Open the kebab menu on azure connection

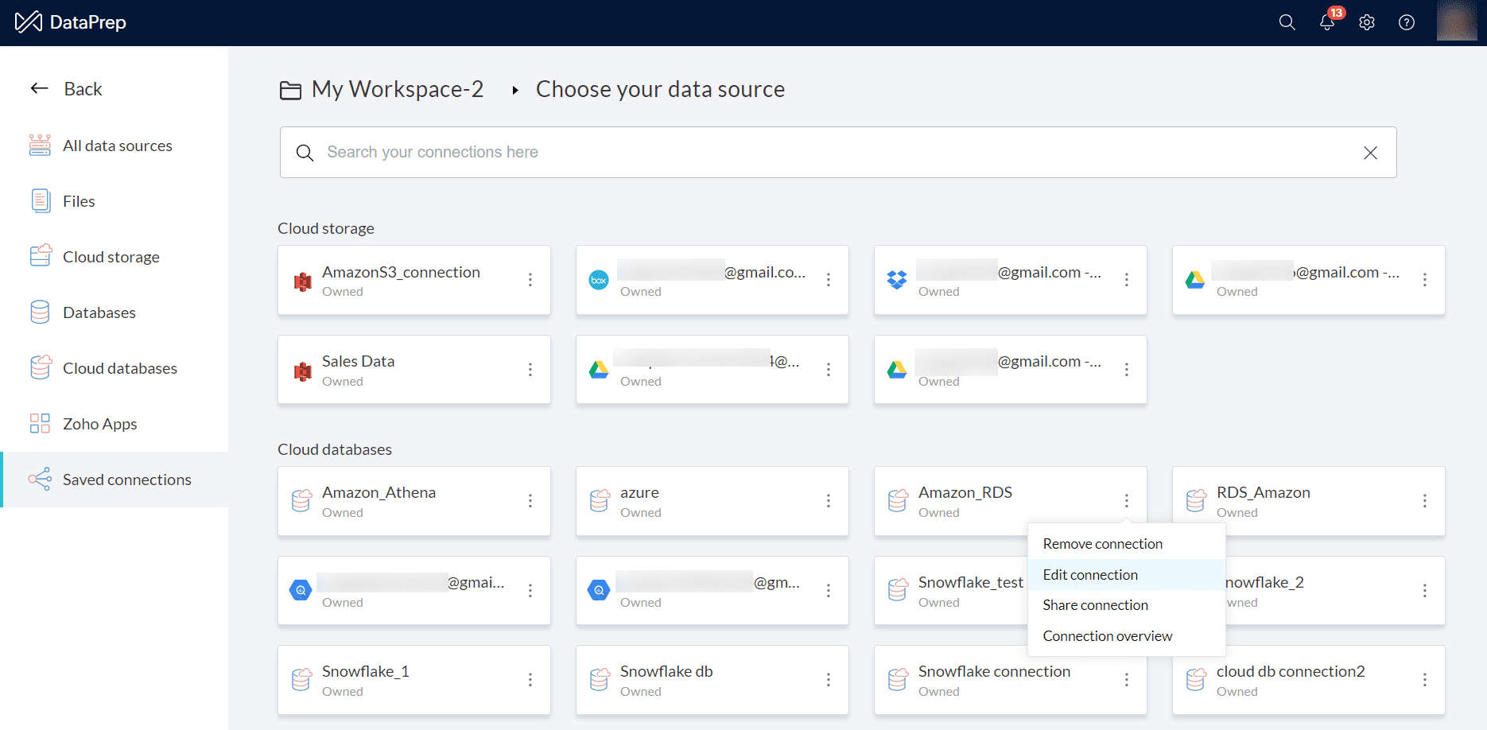tap(829, 501)
